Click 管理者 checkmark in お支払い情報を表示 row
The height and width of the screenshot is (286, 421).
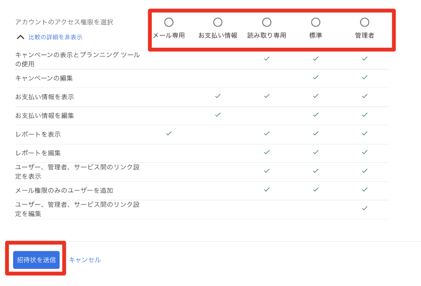tap(365, 96)
